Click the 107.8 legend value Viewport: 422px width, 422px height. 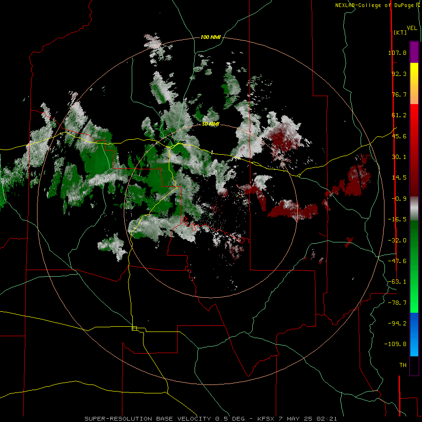(x=397, y=53)
